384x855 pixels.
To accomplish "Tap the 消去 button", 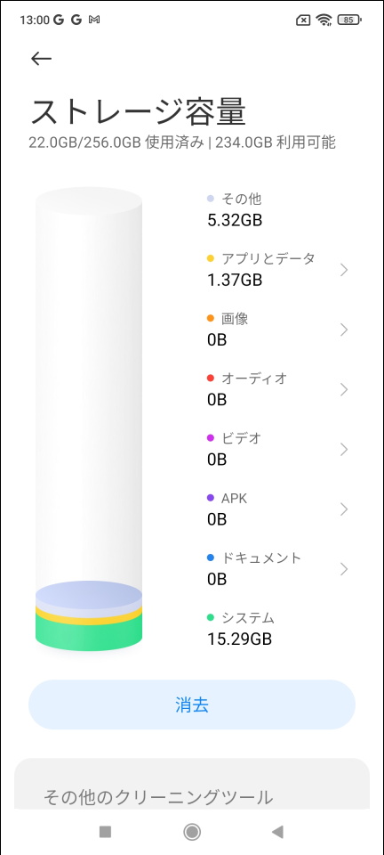I will (192, 704).
